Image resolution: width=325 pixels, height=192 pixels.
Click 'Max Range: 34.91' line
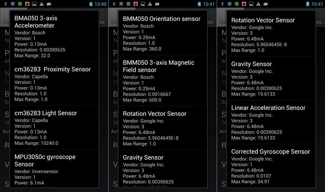[x=250, y=182]
